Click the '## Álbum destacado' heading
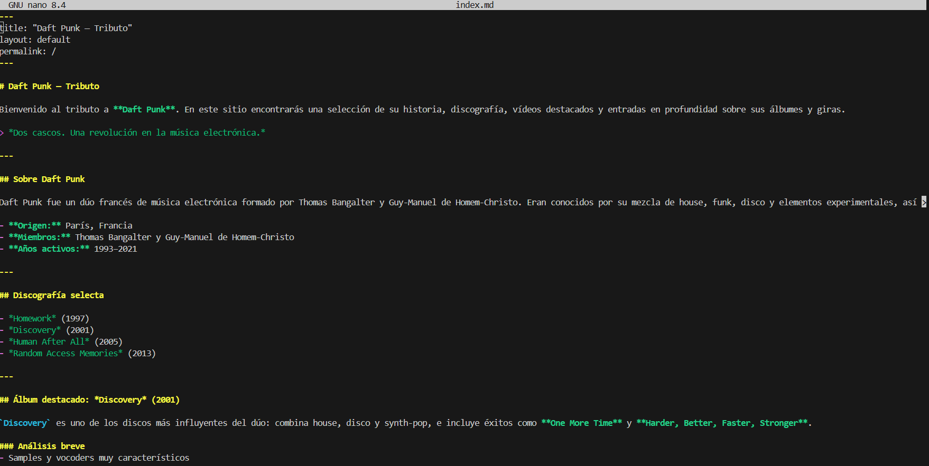Image resolution: width=929 pixels, height=466 pixels. (90, 400)
